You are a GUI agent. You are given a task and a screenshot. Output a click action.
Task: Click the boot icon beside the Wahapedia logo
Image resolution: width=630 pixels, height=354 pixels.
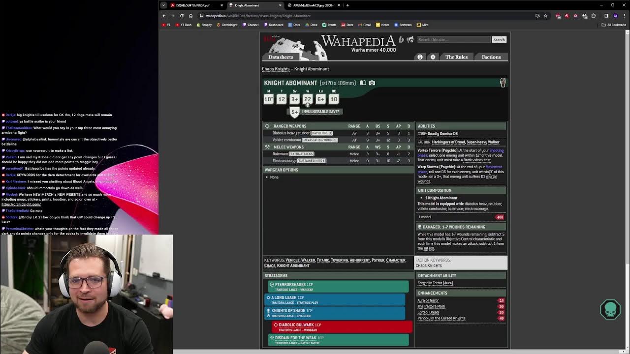(401, 40)
